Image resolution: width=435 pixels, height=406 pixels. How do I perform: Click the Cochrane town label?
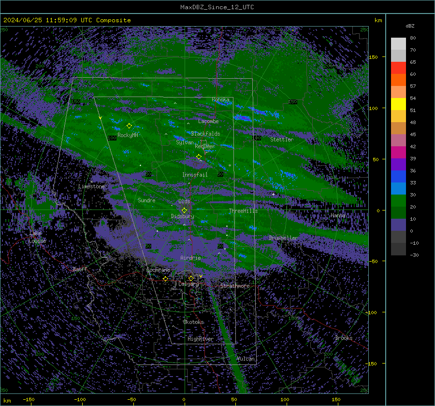click(158, 270)
